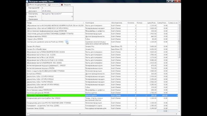
Task: Click horizontal scrollbar right arrow
Action: tap(177, 114)
